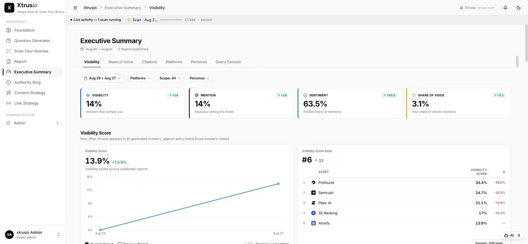Click the Visibility card +14 change badge

pyautogui.click(x=174, y=95)
